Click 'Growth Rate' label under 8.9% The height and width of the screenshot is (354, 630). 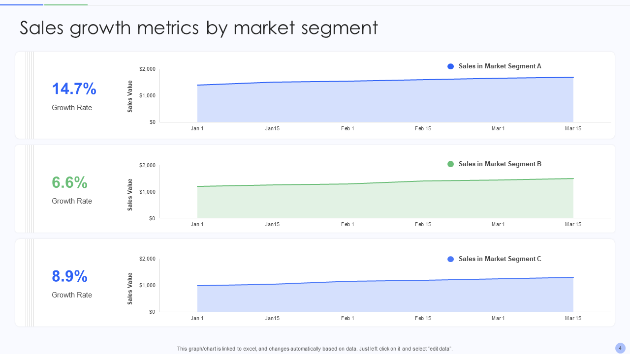72,295
